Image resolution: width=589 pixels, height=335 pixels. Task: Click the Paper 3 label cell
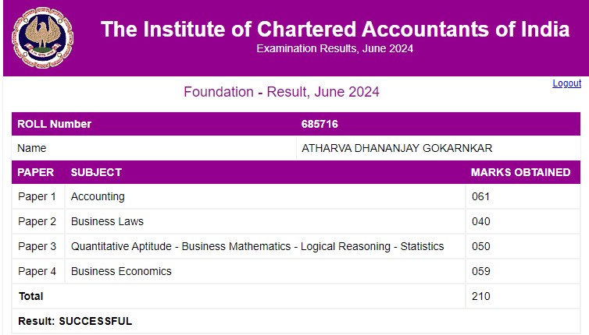click(x=37, y=246)
